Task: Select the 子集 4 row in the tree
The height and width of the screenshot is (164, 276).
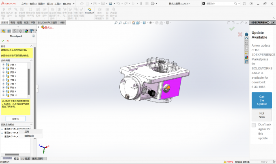Action: point(13,72)
